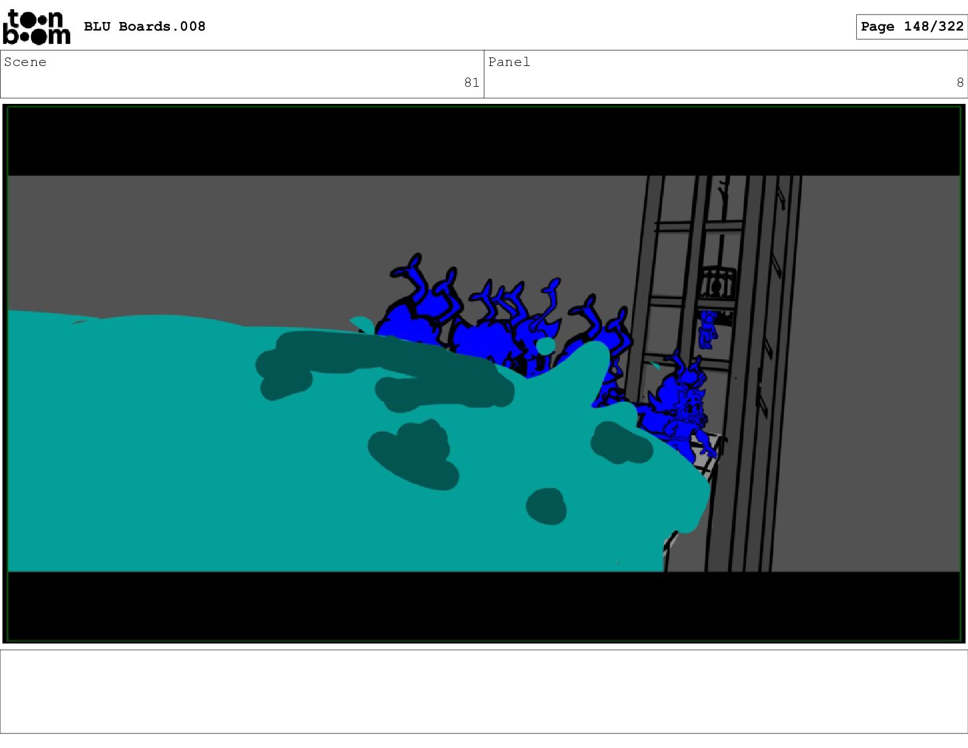Click the empty notes box below the storyboard
This screenshot has width=968, height=748.
click(484, 691)
